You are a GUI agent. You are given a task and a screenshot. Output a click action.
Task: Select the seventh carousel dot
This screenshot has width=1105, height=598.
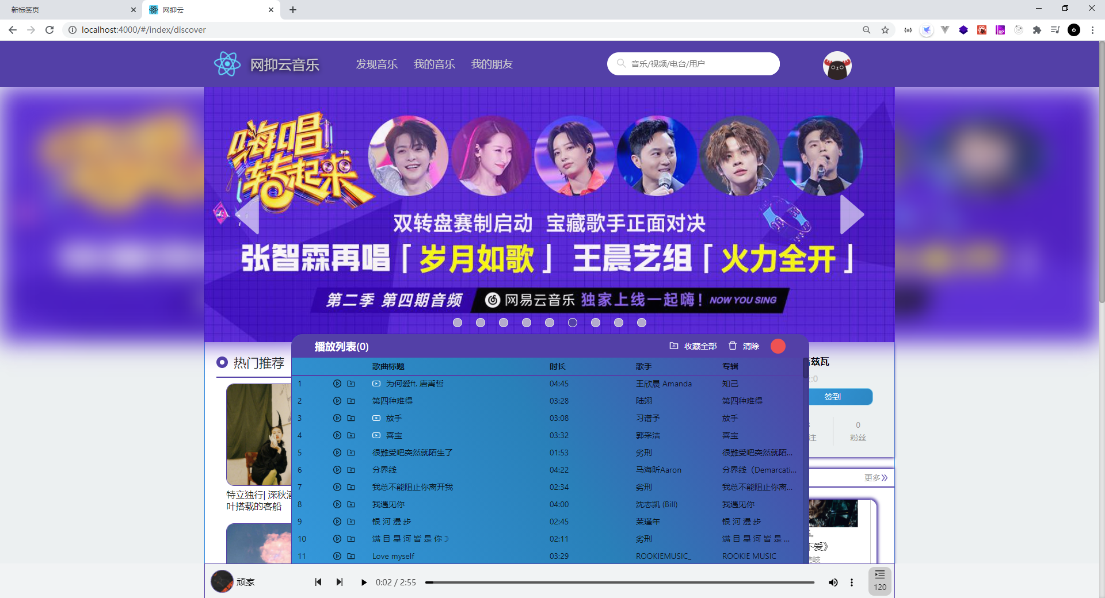click(596, 323)
